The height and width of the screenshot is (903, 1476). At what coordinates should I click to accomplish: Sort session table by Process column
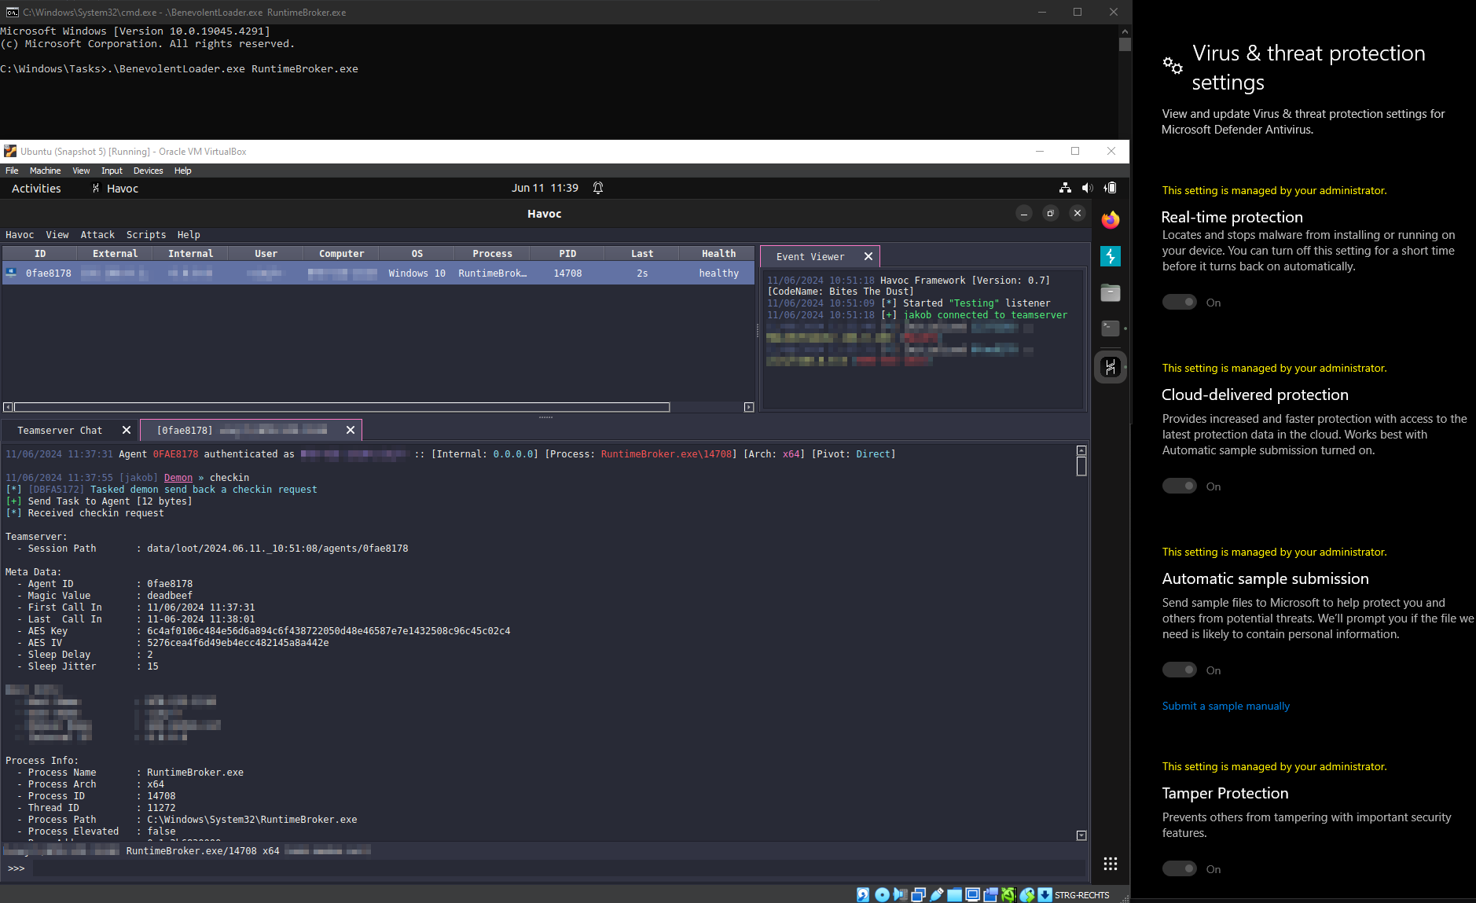pos(492,254)
